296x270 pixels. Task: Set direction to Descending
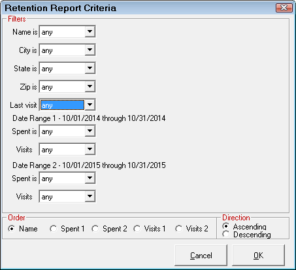click(226, 234)
